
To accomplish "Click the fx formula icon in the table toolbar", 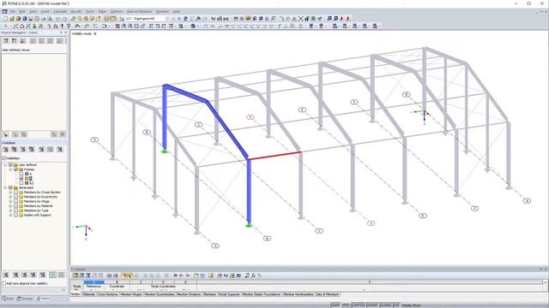I will (253, 275).
